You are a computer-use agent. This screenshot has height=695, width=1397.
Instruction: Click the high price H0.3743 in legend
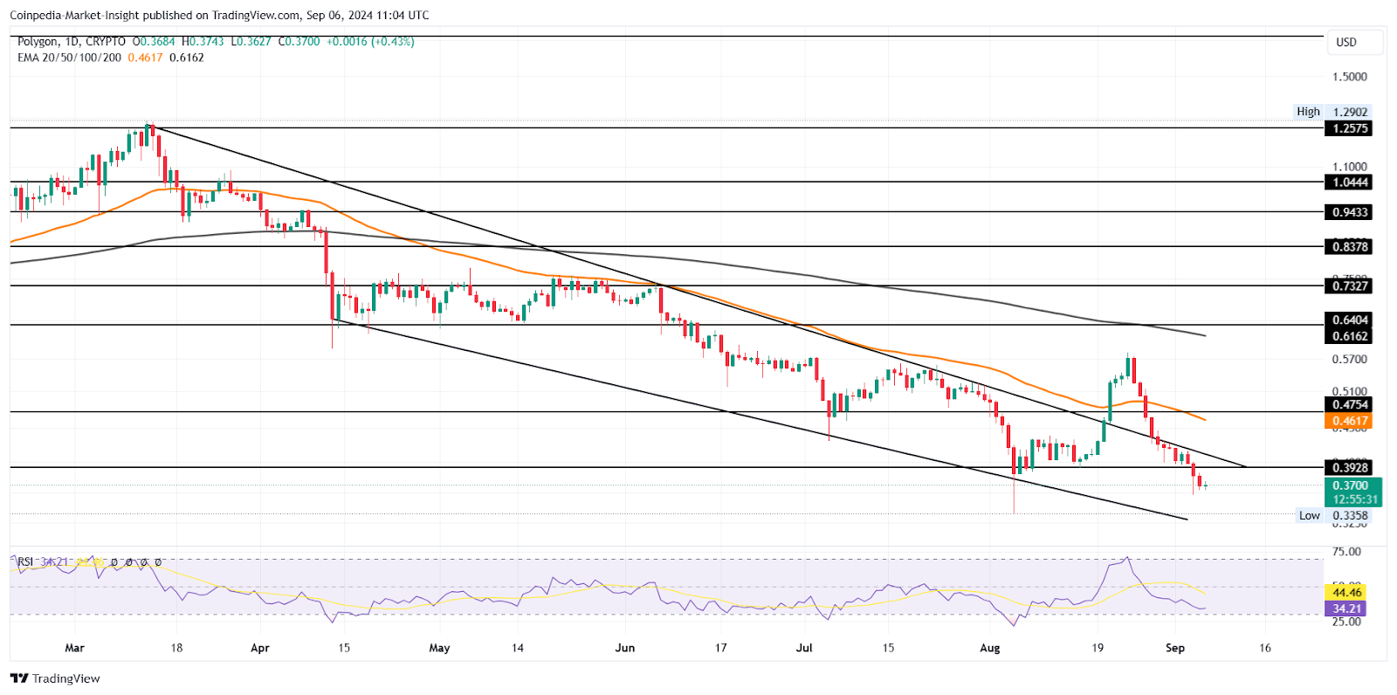203,41
